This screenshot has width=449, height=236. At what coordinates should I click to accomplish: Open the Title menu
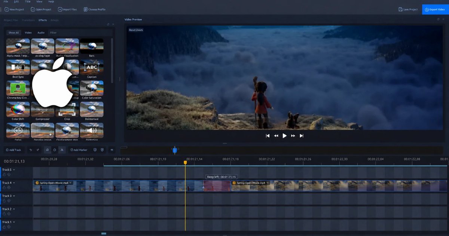tap(28, 1)
